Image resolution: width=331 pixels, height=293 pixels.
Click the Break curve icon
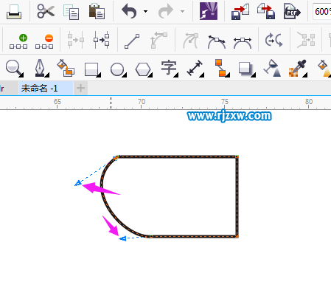pyautogui.click(x=102, y=40)
